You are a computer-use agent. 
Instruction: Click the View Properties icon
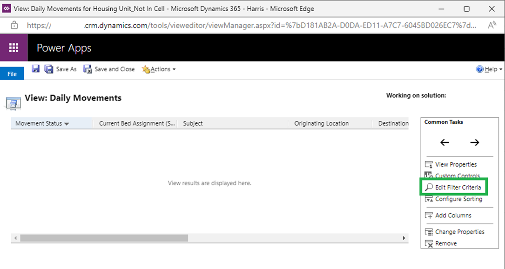tap(429, 164)
